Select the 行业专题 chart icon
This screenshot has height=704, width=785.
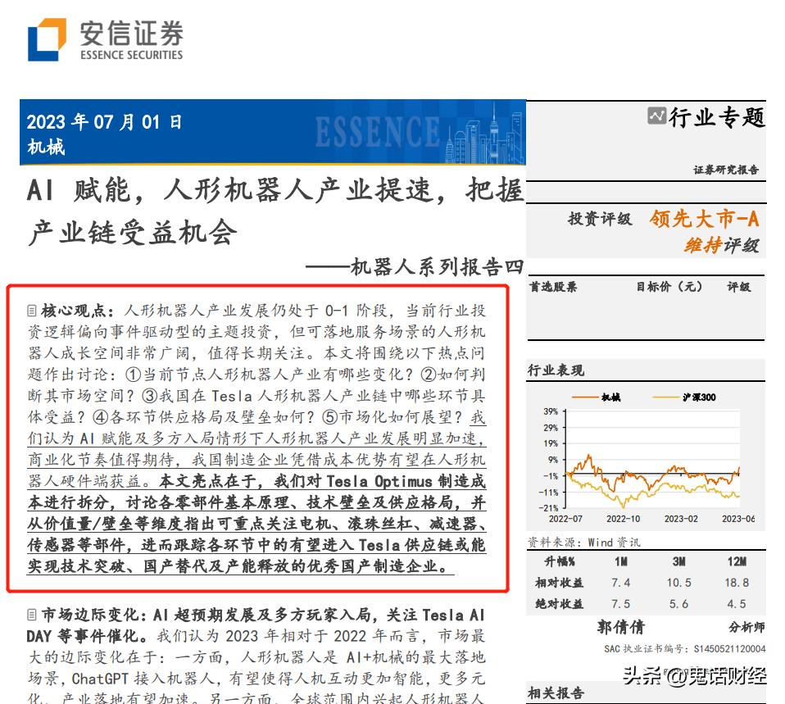656,117
